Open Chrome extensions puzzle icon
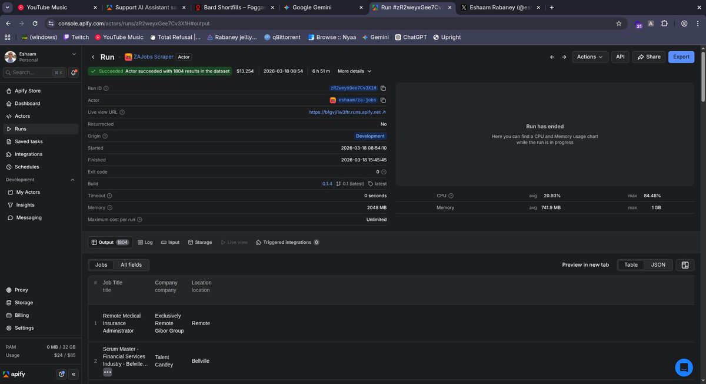This screenshot has width=706, height=384. 664,24
